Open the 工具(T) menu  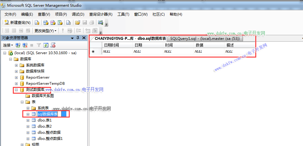coord(123,14)
